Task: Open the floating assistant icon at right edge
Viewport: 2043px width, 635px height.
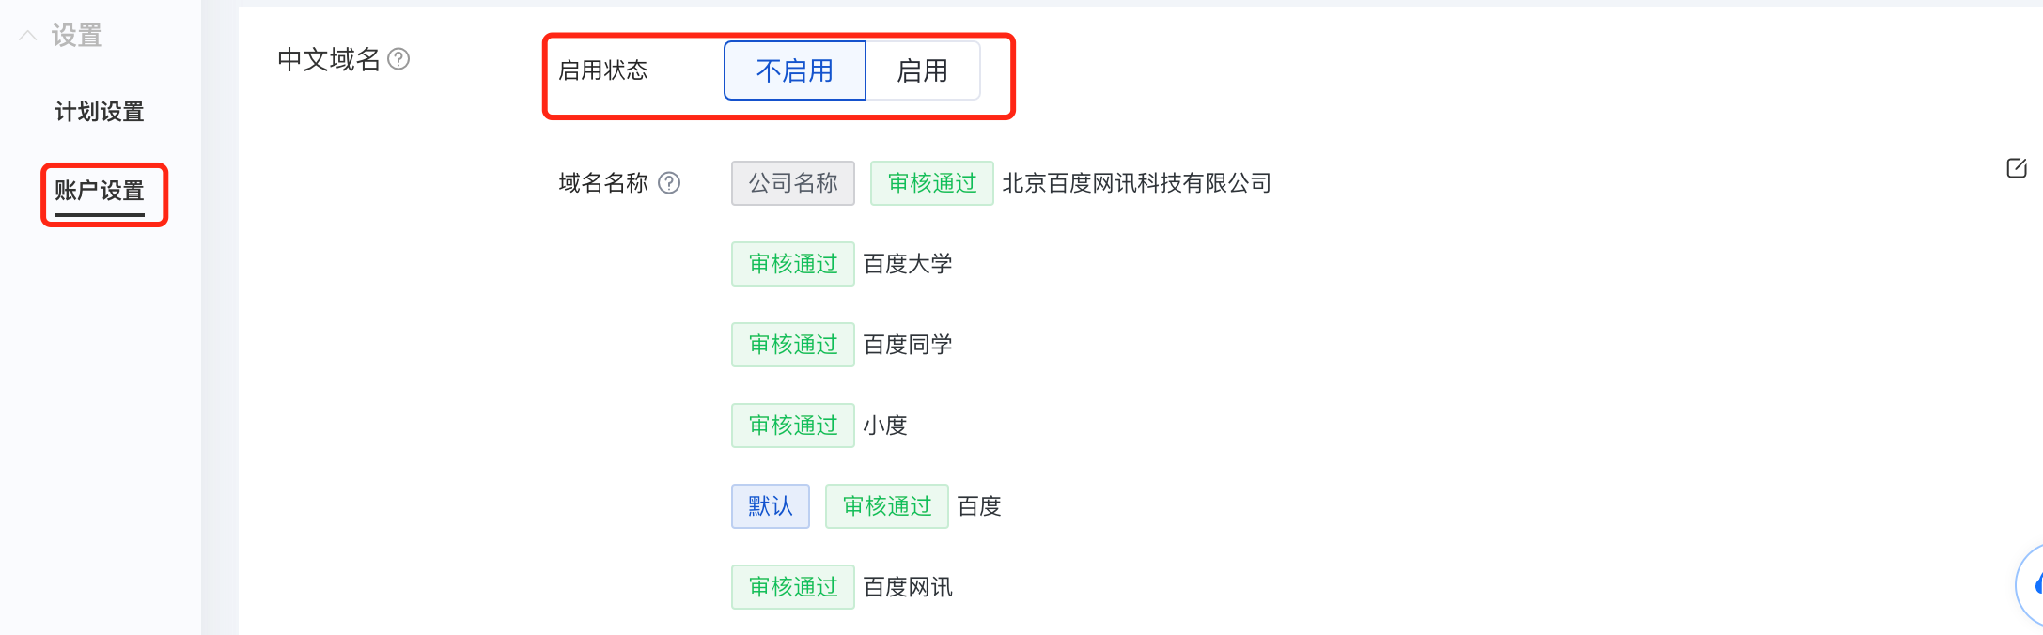Action: [x=2032, y=585]
